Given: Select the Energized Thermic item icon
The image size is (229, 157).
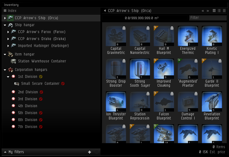Looking at the screenshot, I should 188,36.
